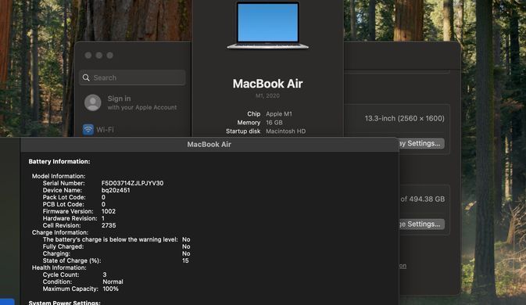Click the Search field in System Settings
Image resolution: width=526 pixels, height=305 pixels.
tap(132, 77)
